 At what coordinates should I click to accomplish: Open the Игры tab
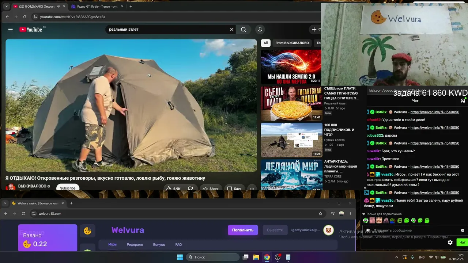(x=112, y=244)
